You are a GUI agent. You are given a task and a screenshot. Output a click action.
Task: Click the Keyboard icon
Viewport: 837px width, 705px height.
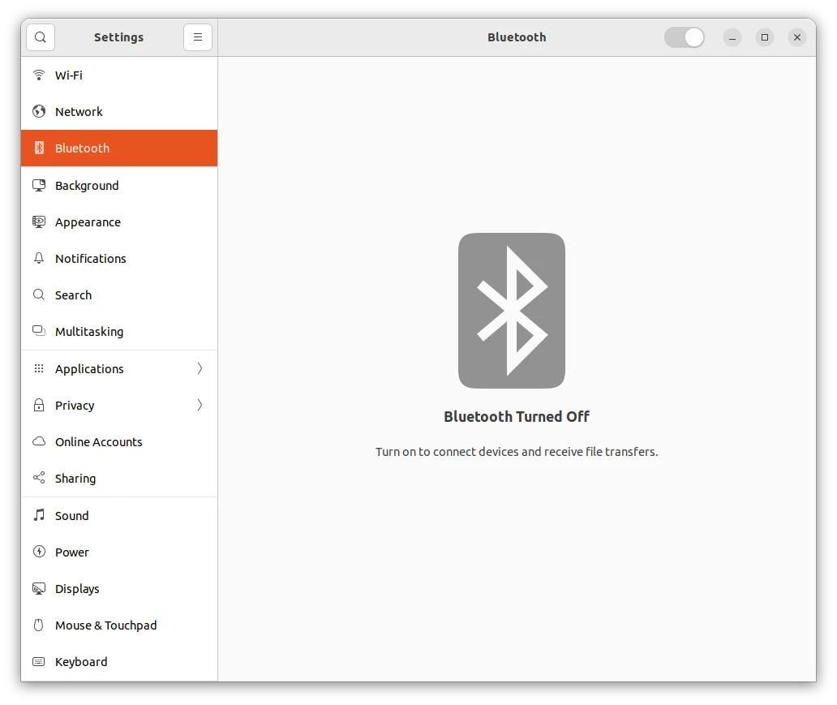(39, 662)
